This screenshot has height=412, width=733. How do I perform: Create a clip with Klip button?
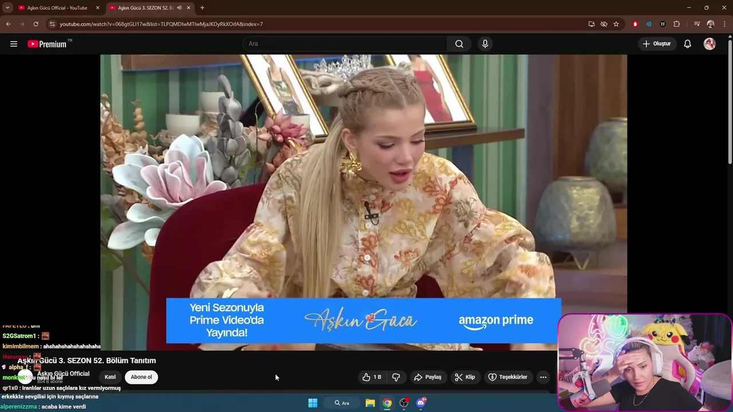[x=465, y=377]
